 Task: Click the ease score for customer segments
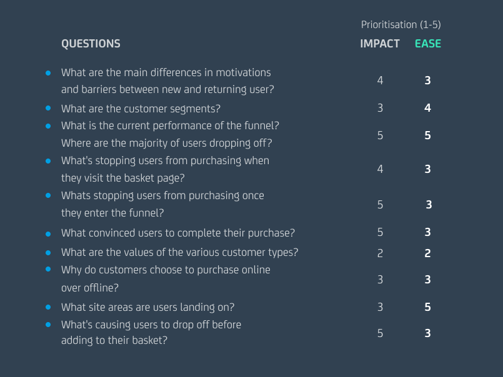(x=427, y=108)
